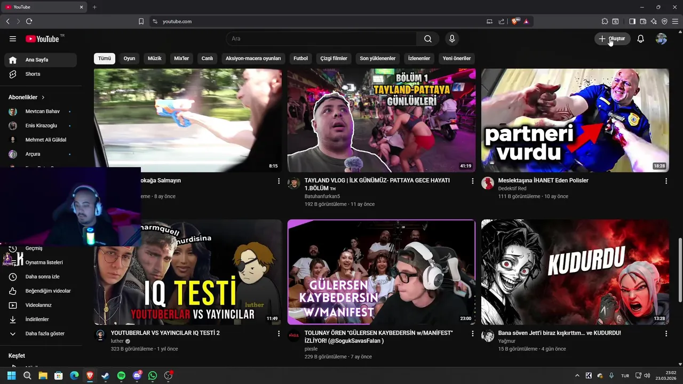Image resolution: width=683 pixels, height=384 pixels.
Task: Open more options for TOLUNAY ÖREN video
Action: [472, 333]
